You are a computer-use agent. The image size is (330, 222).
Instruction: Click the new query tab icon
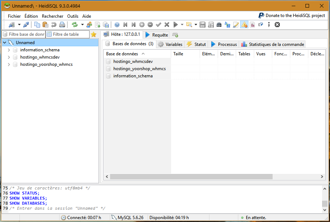pos(175,35)
